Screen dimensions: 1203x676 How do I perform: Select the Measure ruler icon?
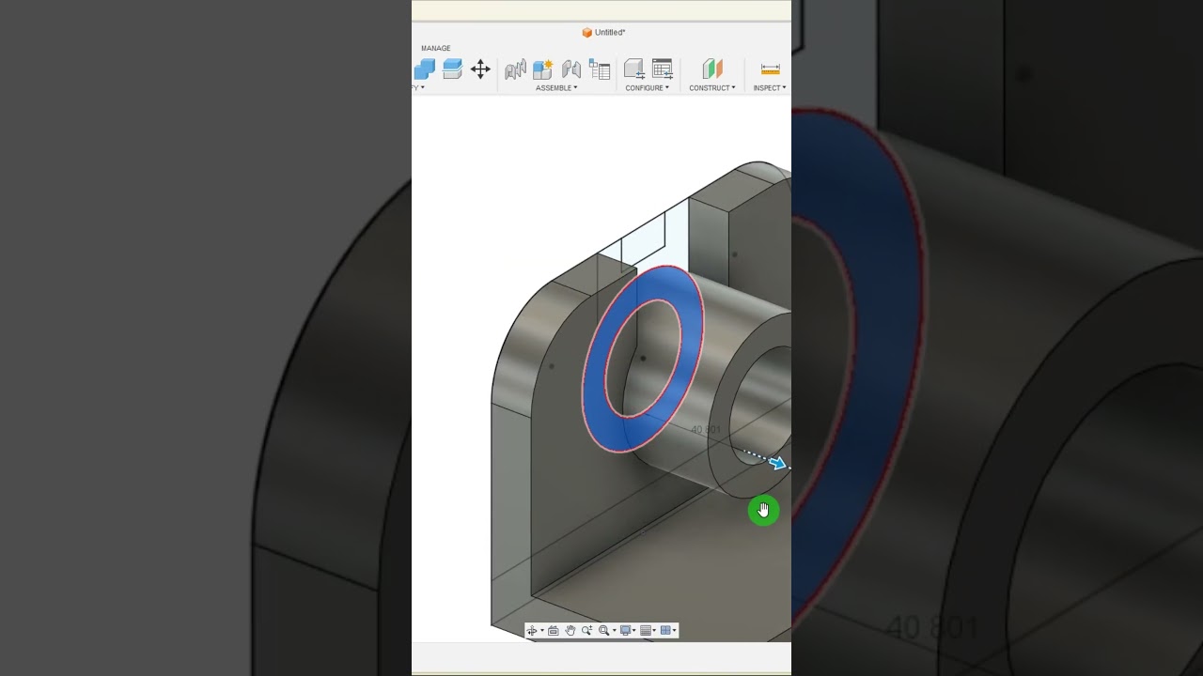click(771, 69)
